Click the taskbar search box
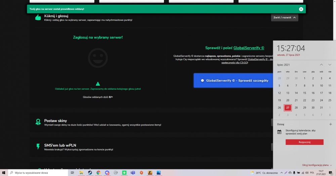The image size is (336, 176). pos(38,173)
